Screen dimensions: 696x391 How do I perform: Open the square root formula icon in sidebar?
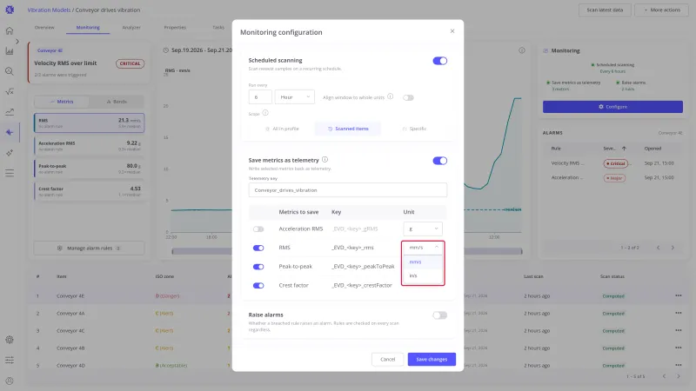10,91
